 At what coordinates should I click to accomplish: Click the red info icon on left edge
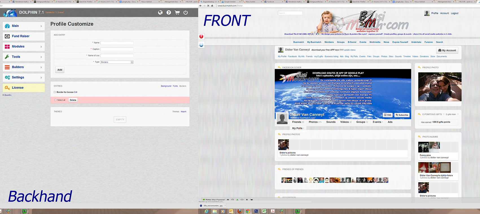(x=201, y=36)
